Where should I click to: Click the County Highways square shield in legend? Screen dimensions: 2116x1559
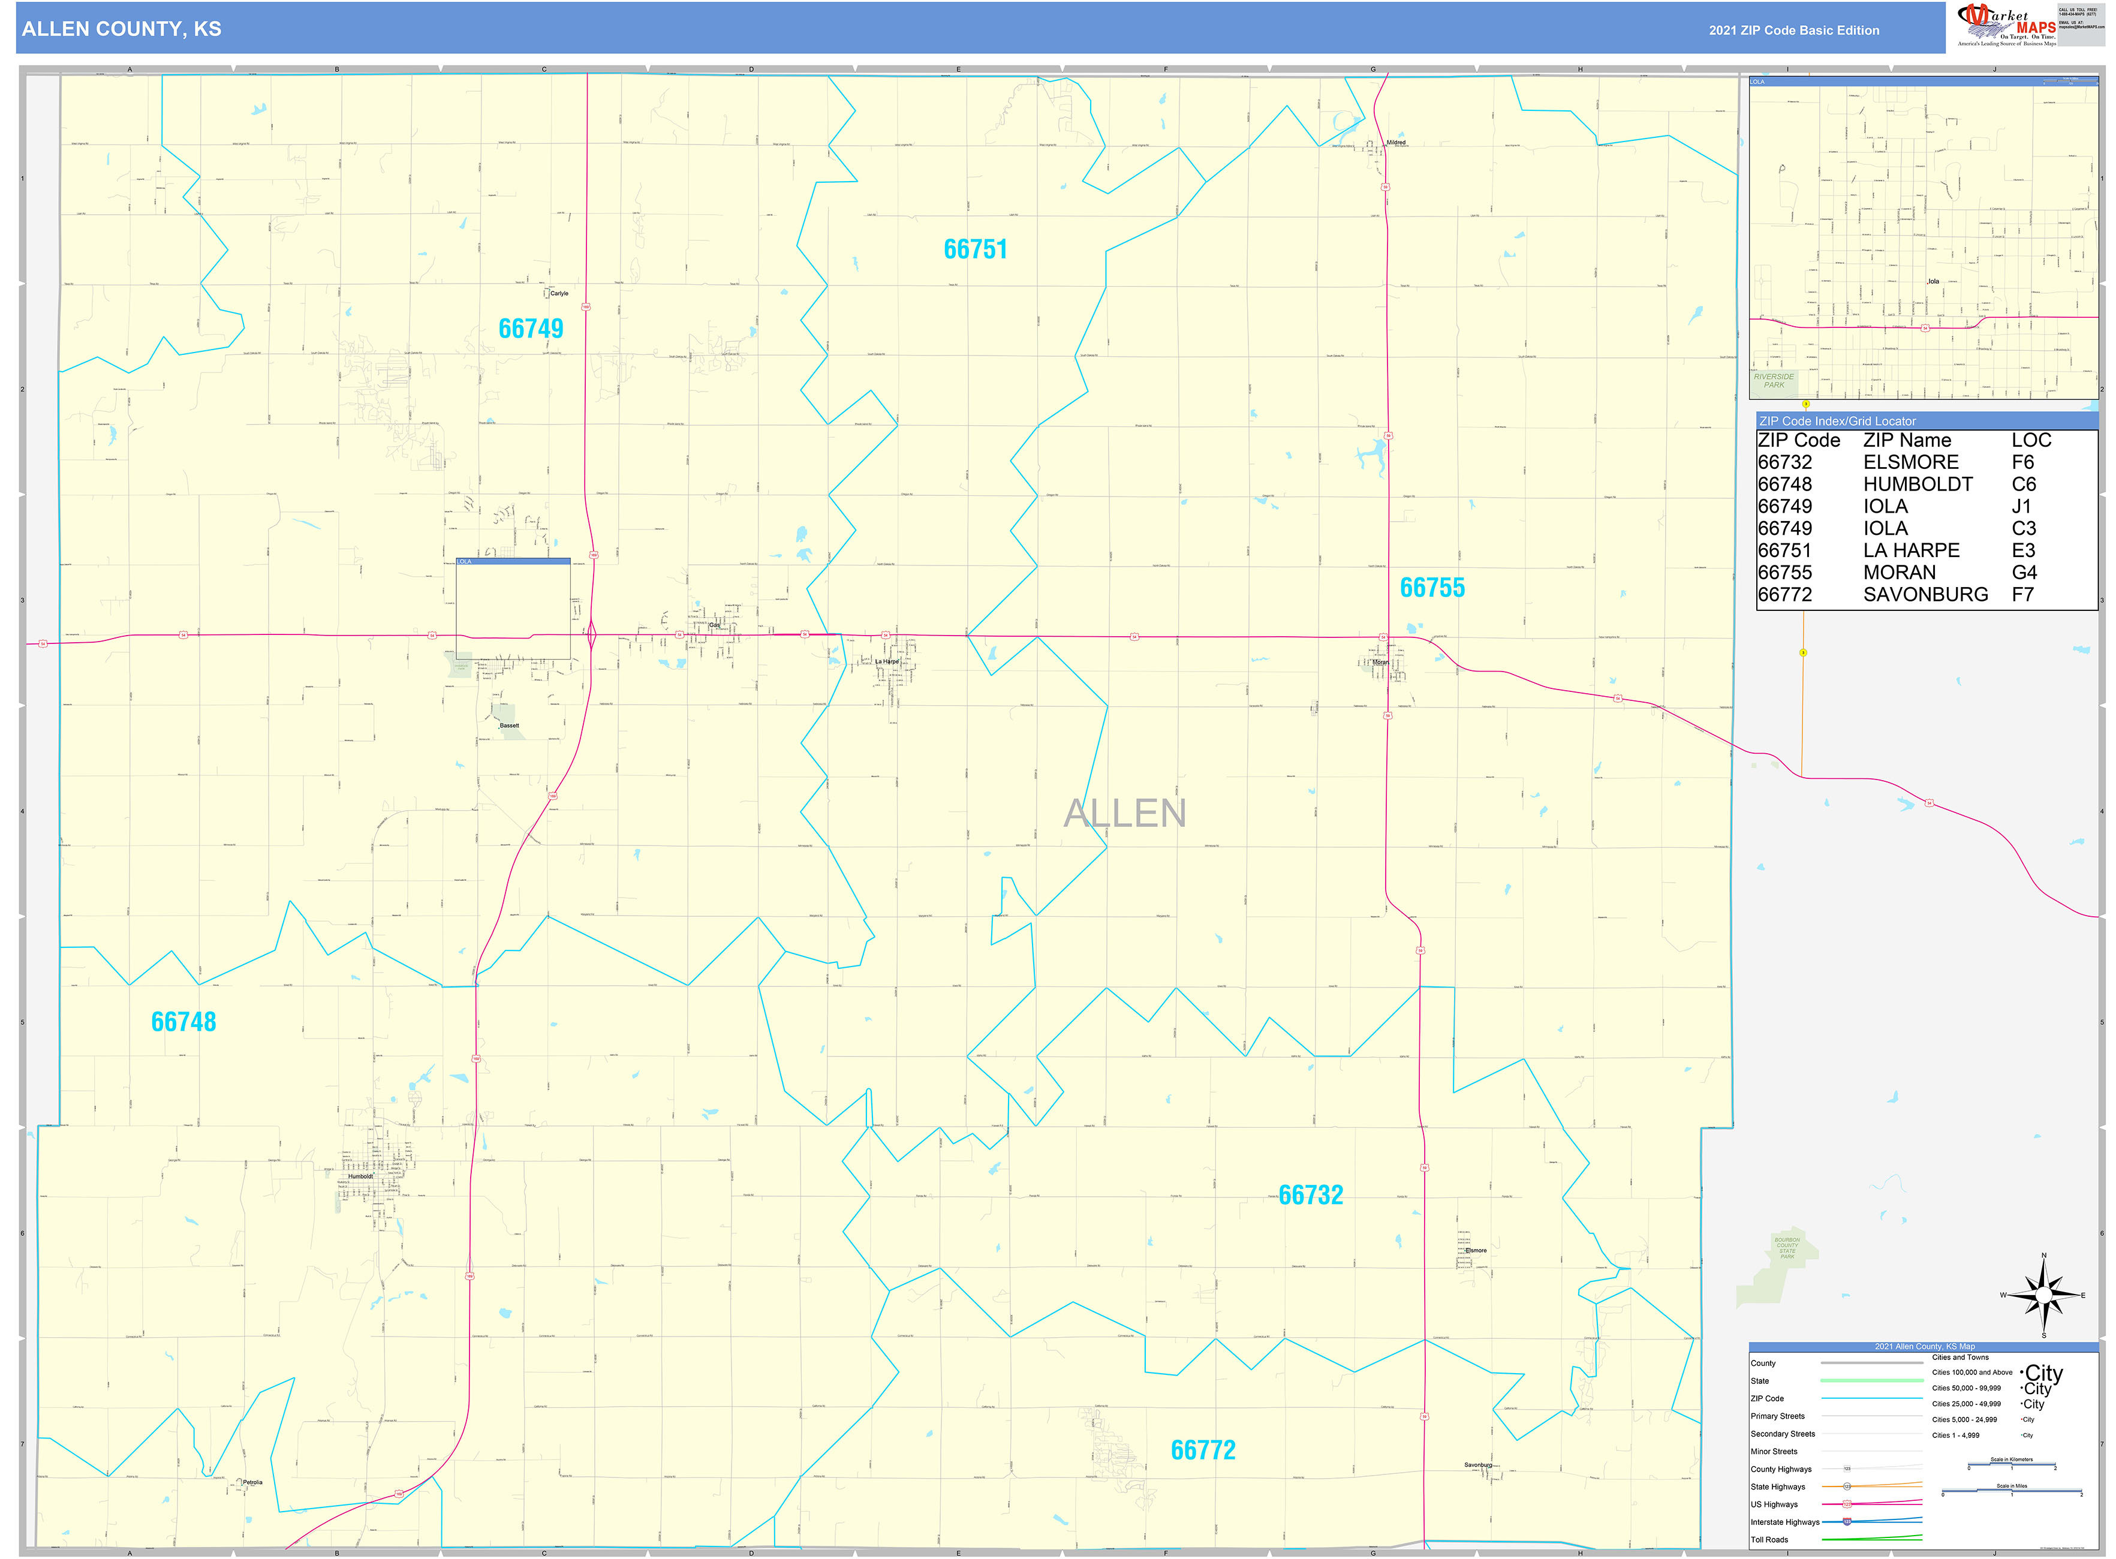point(1847,1469)
